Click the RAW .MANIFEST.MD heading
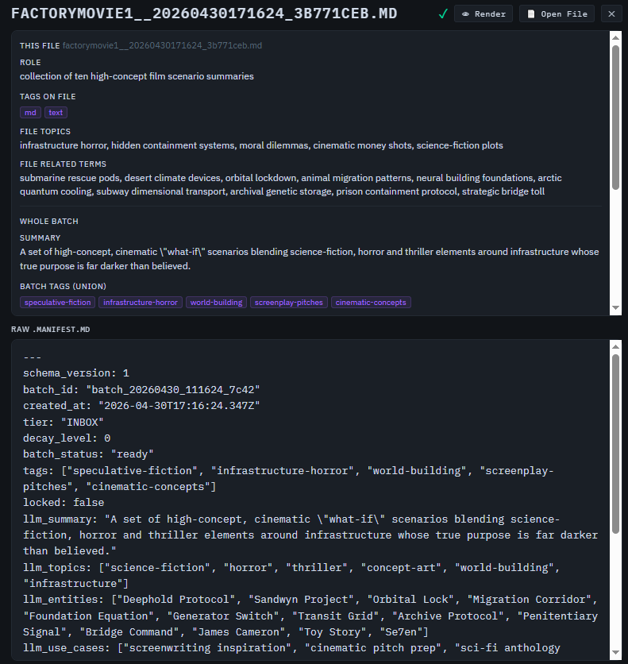628x664 pixels. point(50,330)
